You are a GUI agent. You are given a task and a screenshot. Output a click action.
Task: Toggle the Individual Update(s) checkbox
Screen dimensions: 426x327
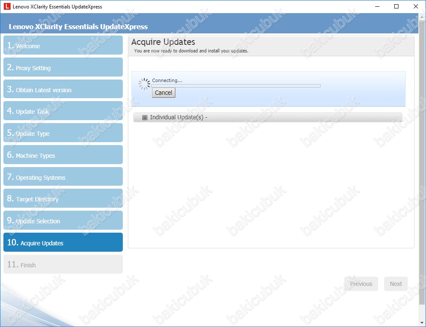[x=145, y=118]
